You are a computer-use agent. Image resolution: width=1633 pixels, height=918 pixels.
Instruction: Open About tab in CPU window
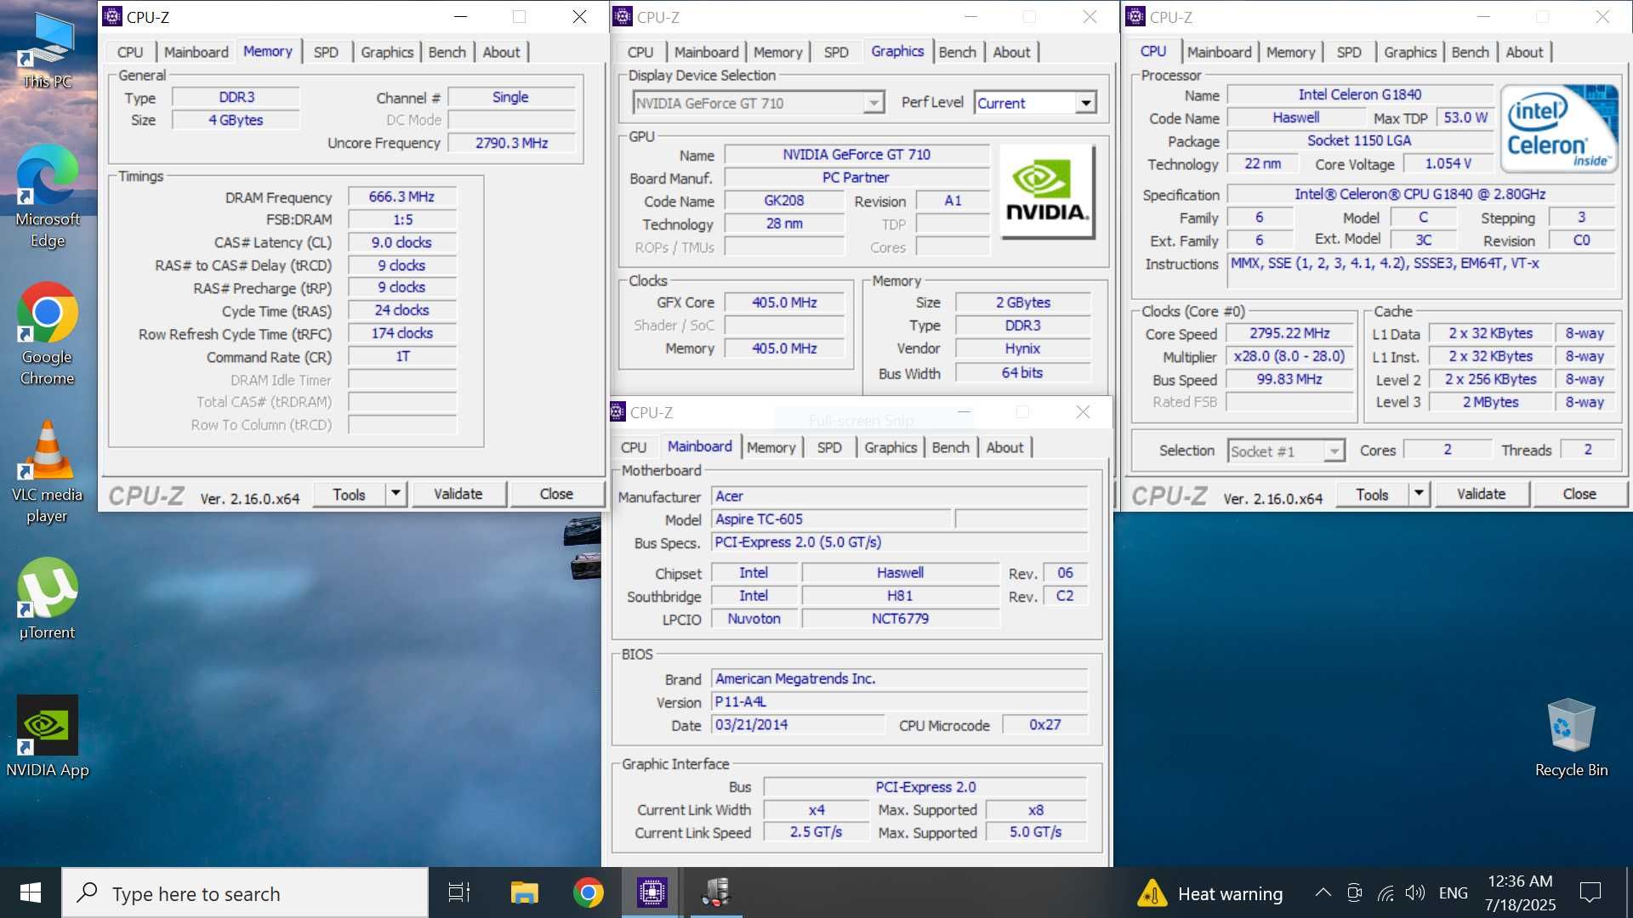coord(1523,52)
